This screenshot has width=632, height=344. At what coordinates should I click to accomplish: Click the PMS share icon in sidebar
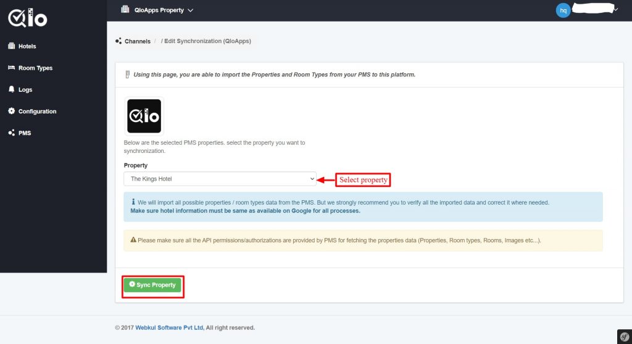[x=11, y=133]
